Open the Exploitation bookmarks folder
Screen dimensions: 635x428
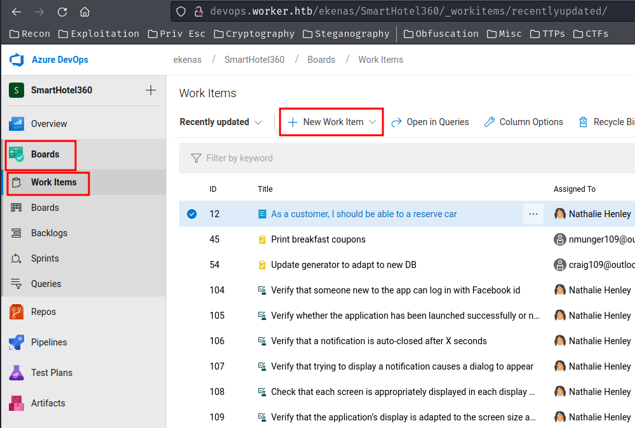click(98, 34)
